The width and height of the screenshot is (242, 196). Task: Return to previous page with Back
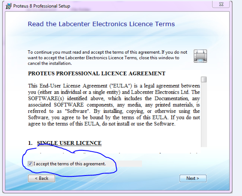pyautogui.click(x=41, y=178)
